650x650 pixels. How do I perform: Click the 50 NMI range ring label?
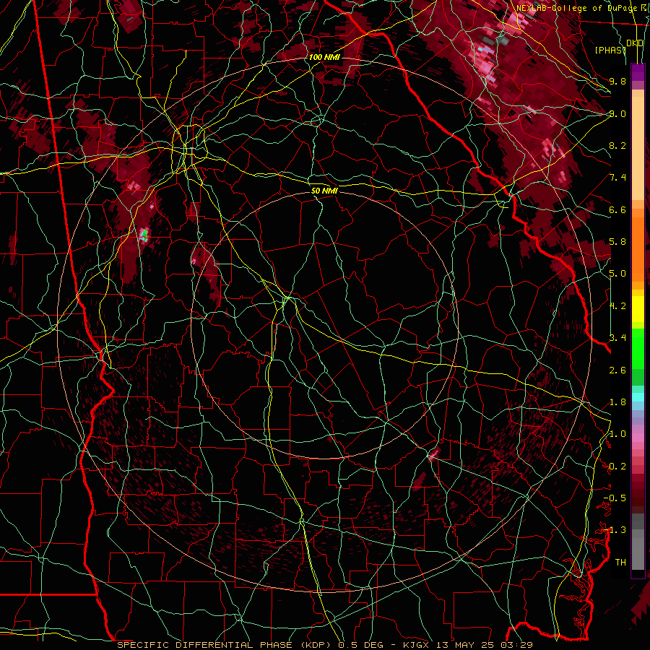[x=324, y=191]
